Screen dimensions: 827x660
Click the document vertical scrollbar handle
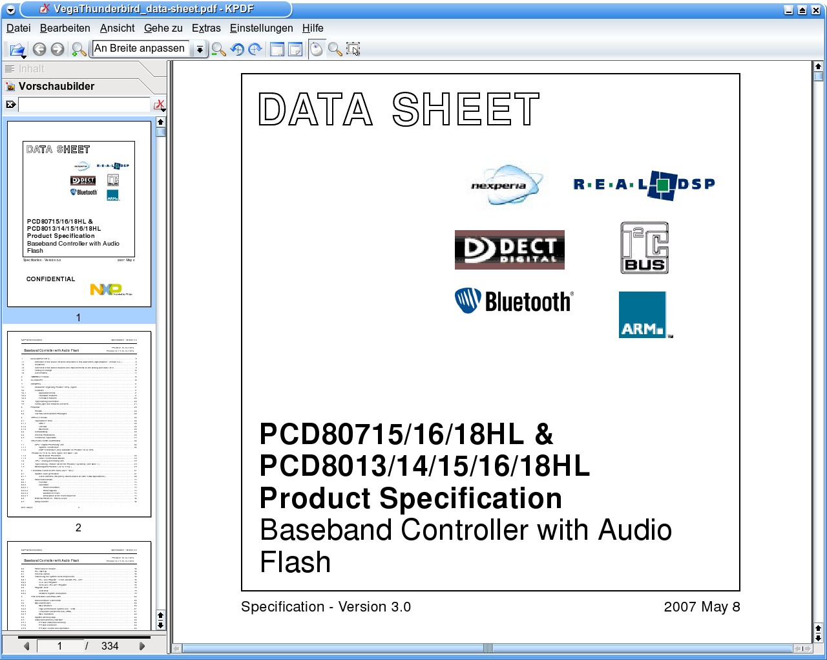pyautogui.click(x=819, y=76)
